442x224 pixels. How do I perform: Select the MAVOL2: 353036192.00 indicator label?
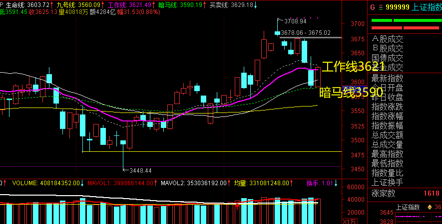[194, 183]
